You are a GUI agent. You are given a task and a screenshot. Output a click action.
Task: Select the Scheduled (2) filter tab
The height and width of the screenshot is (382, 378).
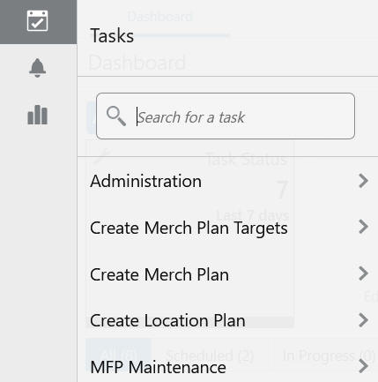point(210,356)
